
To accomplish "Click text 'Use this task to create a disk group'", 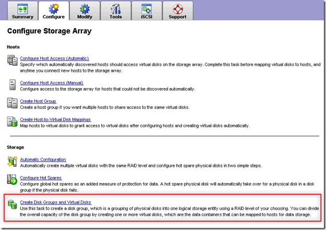I will coord(55,209).
